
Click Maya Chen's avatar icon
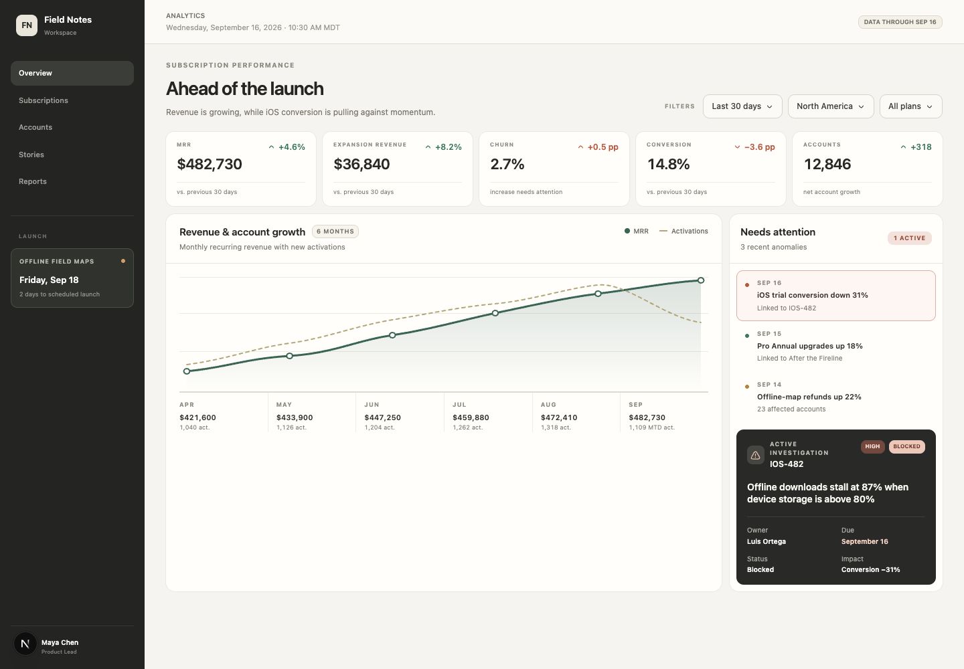[25, 644]
